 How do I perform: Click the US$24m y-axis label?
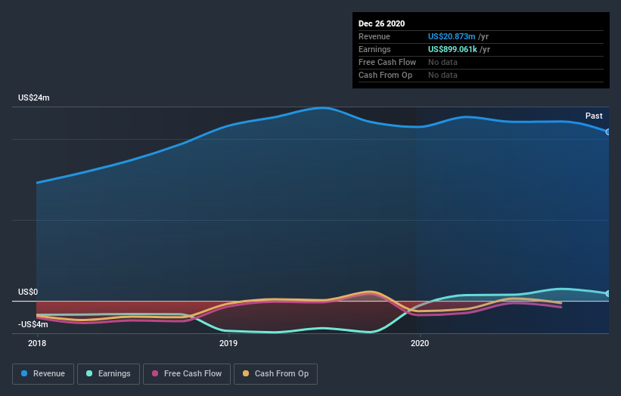34,97
